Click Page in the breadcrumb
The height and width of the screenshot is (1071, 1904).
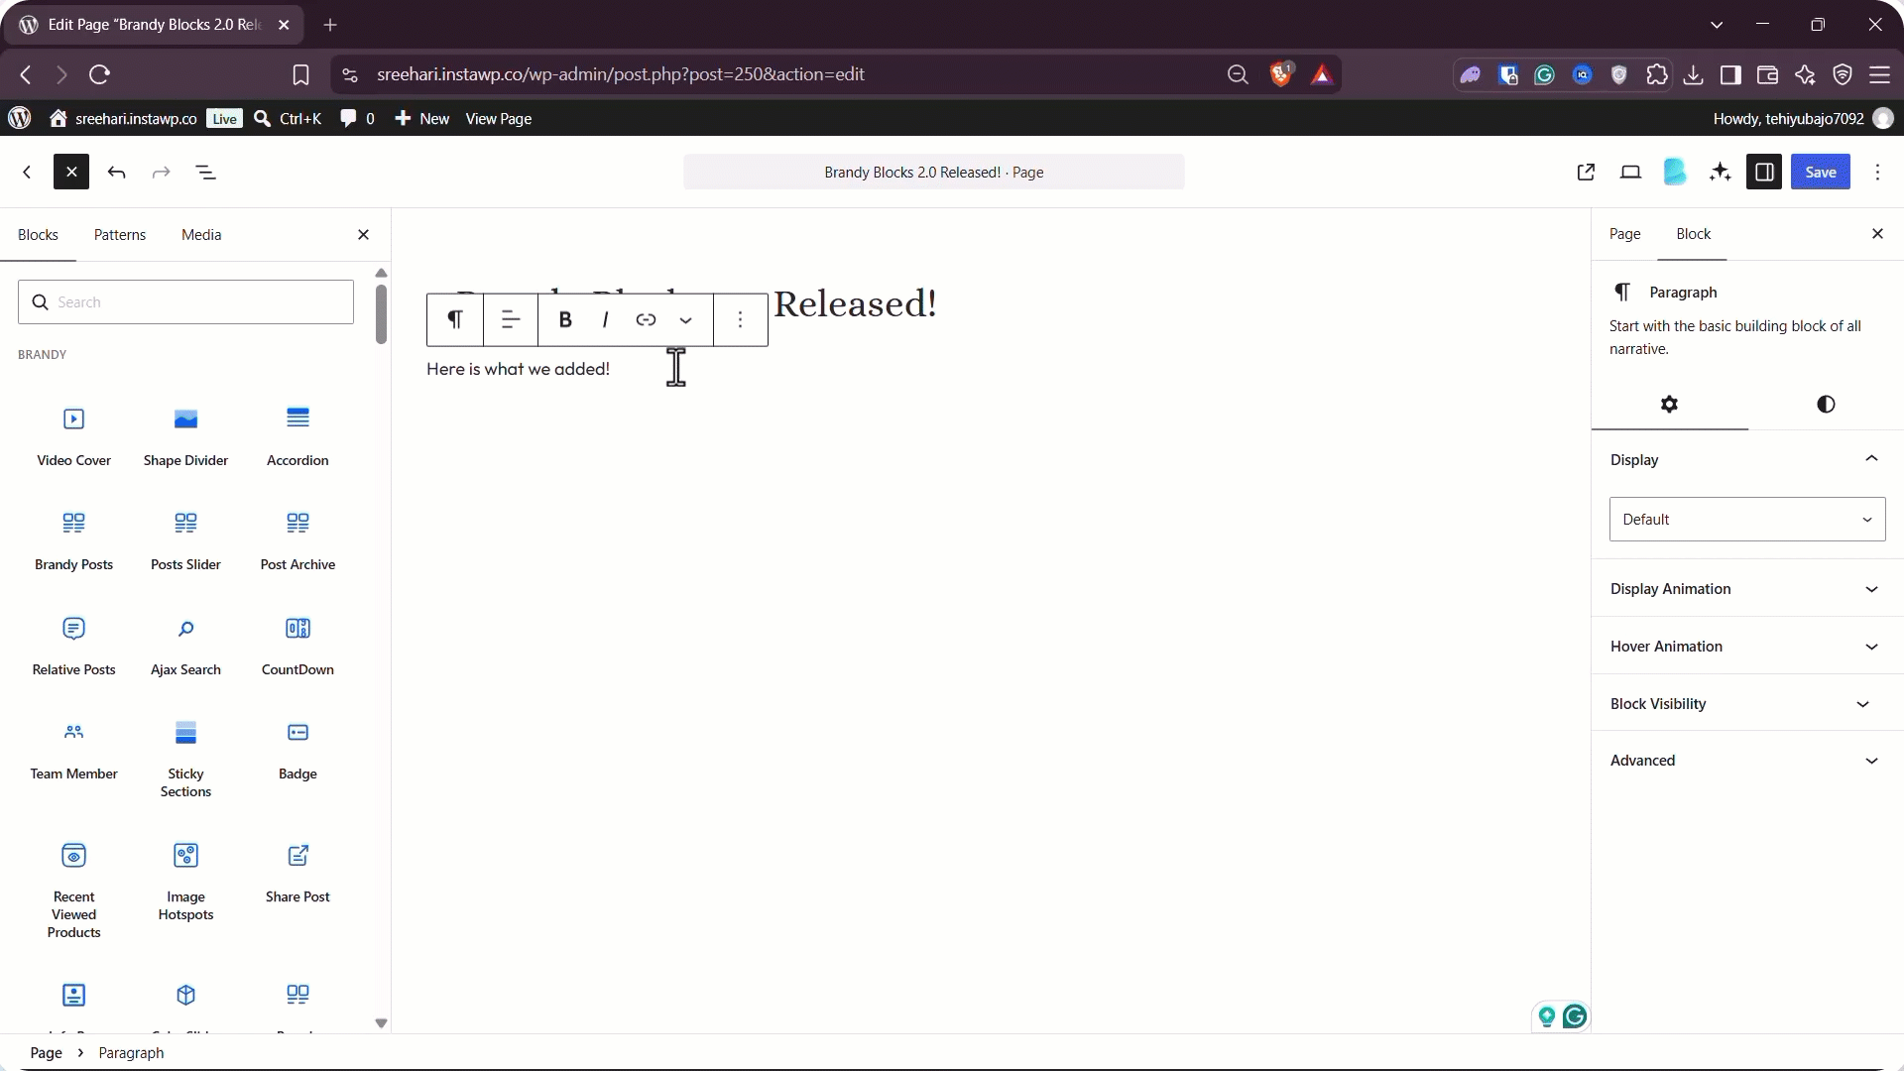coord(46,1053)
